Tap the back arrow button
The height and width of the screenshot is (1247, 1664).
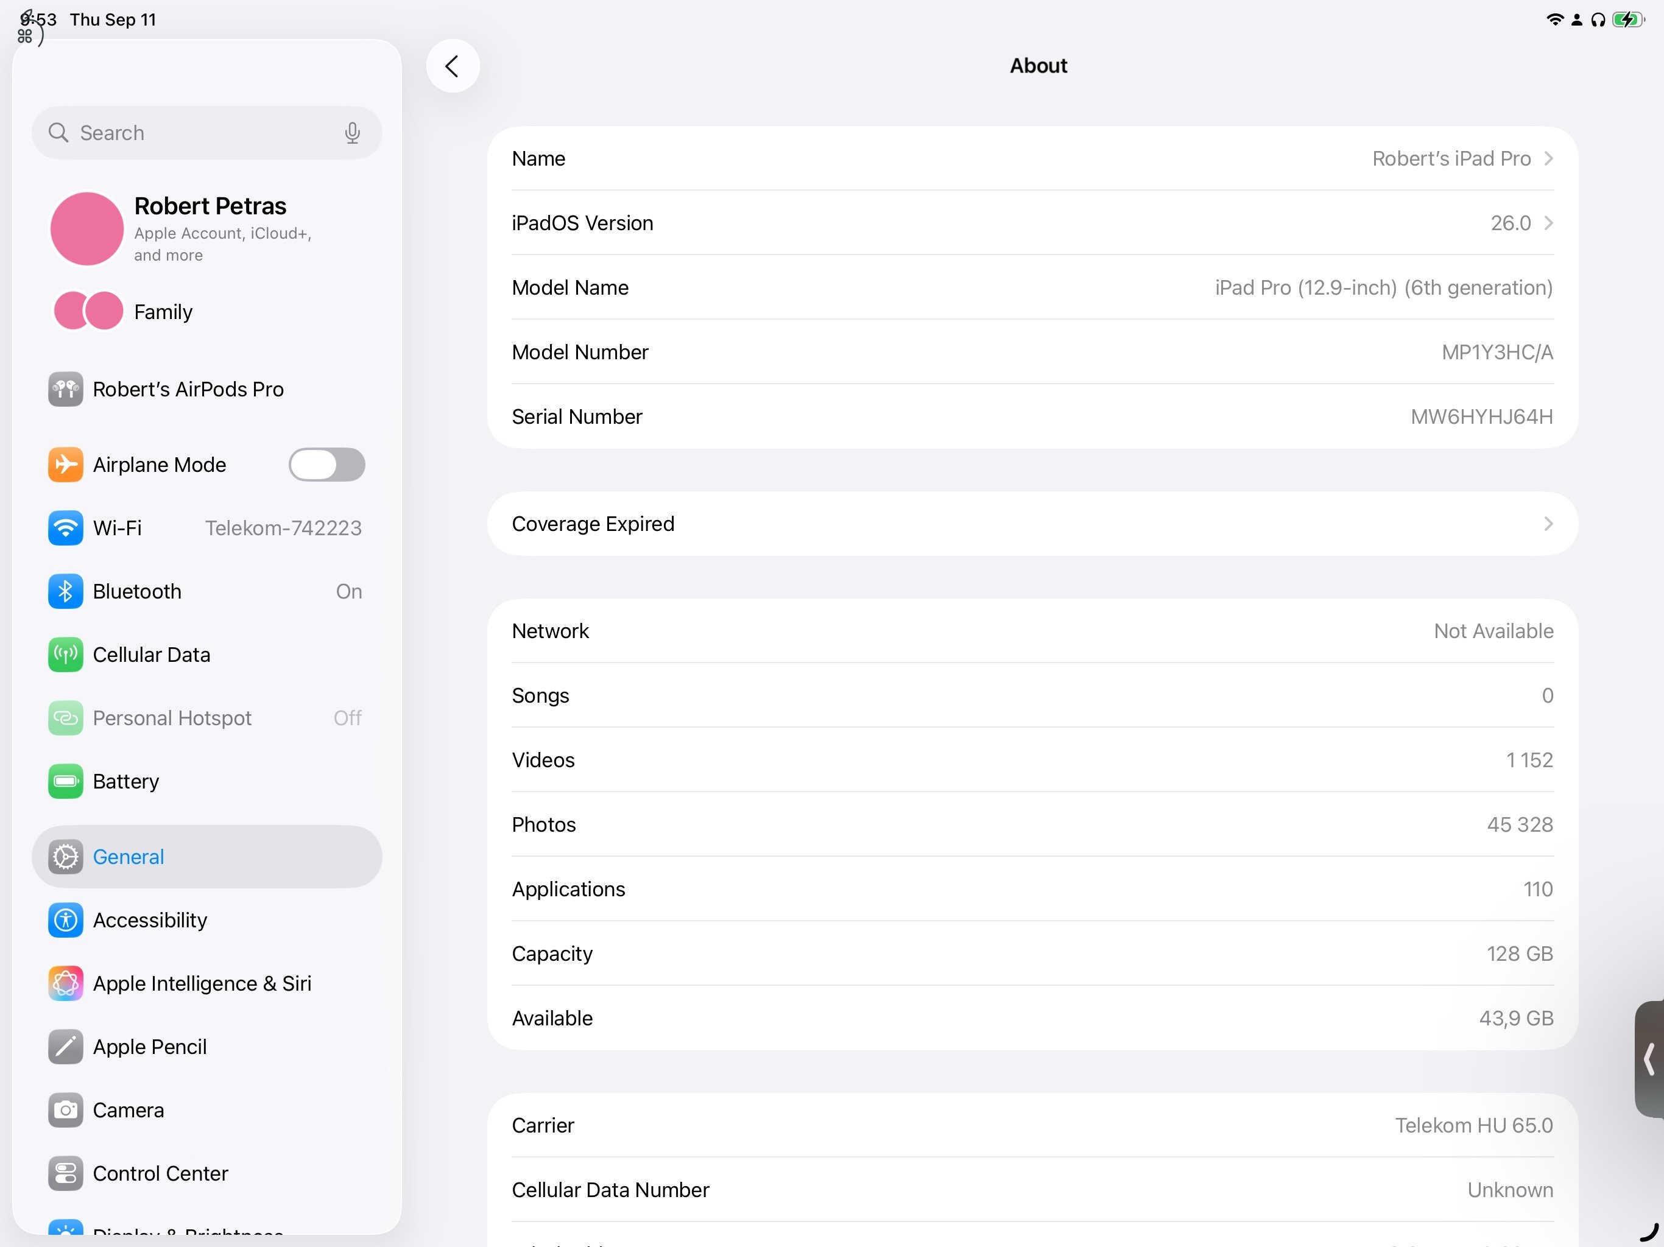click(x=453, y=66)
